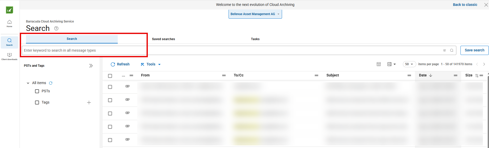Click the To/Cc column header

tap(239, 75)
